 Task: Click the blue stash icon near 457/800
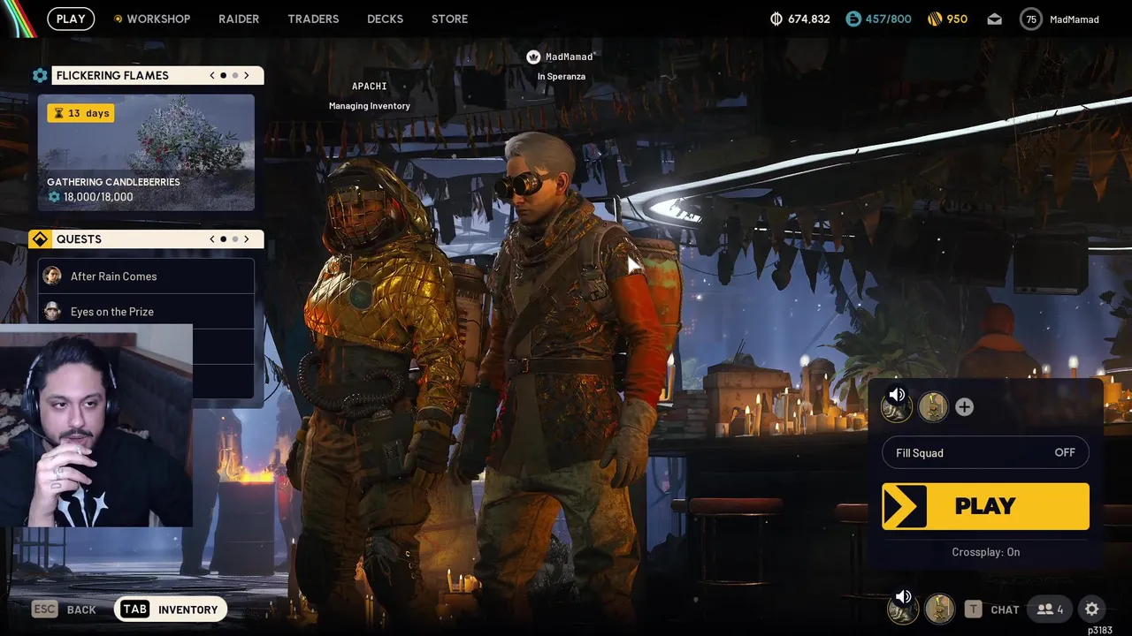click(x=853, y=19)
